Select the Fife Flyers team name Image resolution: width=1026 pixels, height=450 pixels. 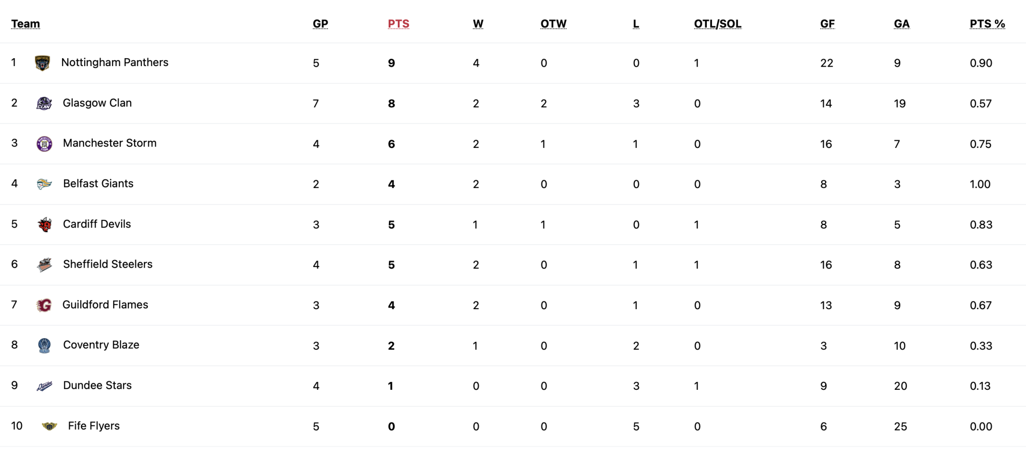pos(94,426)
